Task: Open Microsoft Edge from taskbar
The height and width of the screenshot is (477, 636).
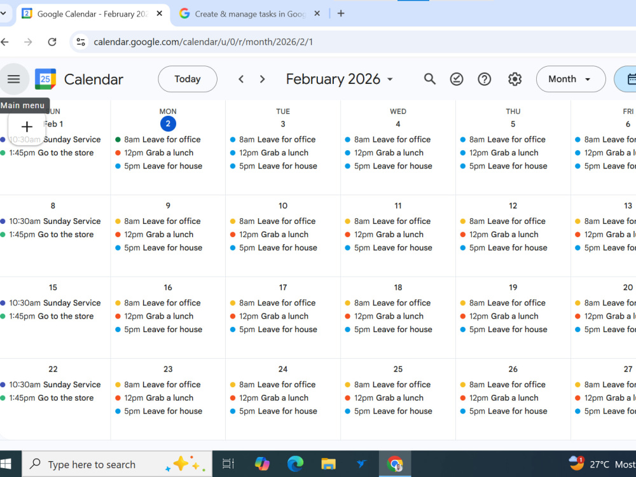Action: coord(295,464)
